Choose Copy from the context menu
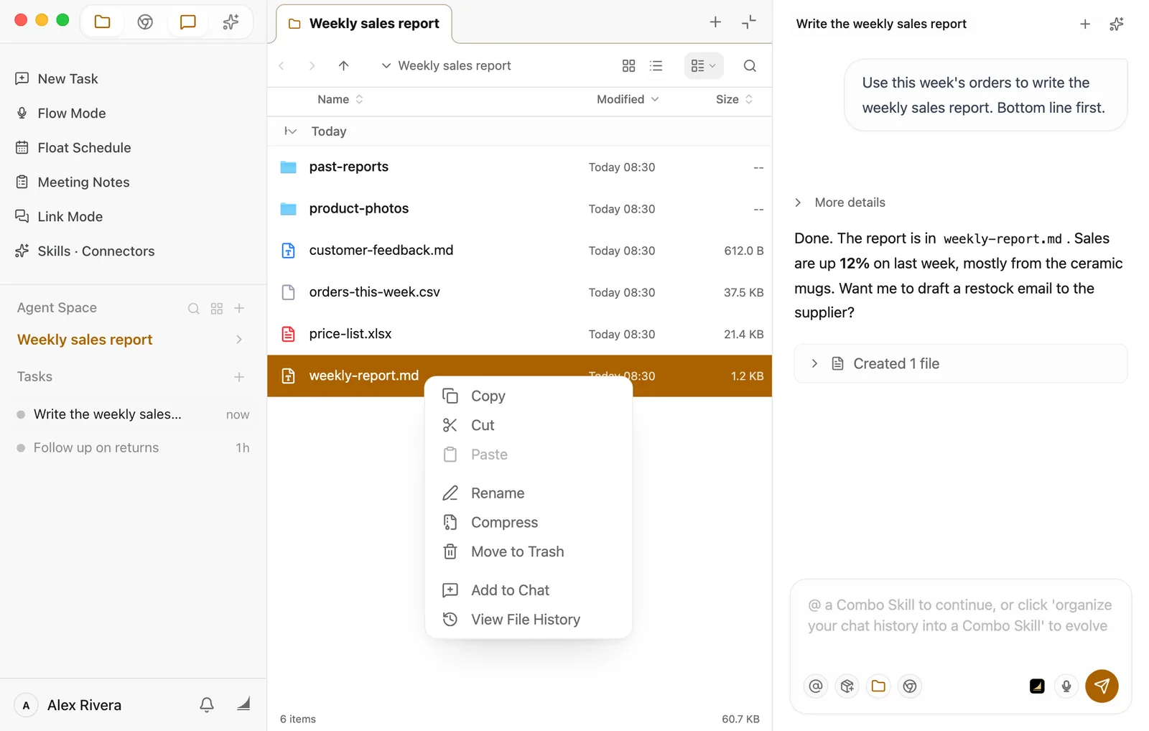1149x731 pixels. (x=529, y=396)
